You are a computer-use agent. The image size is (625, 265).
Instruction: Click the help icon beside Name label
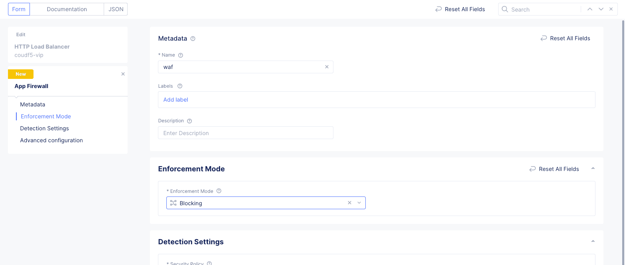180,55
